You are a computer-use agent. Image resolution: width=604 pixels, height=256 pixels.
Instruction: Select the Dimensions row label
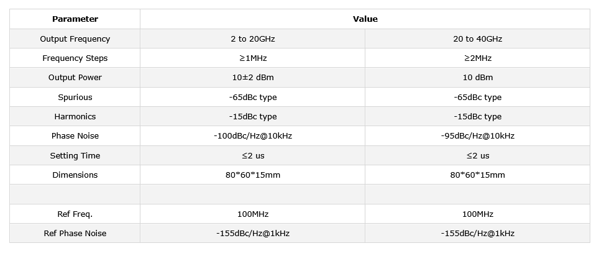75,175
